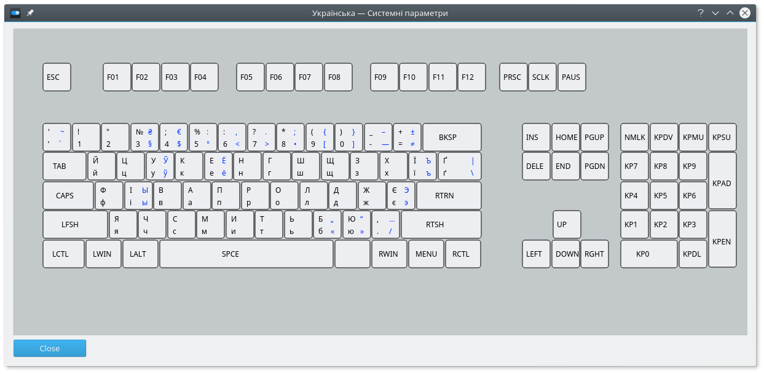764x374 pixels.
Task: Click the BKSP key
Action: coord(452,138)
